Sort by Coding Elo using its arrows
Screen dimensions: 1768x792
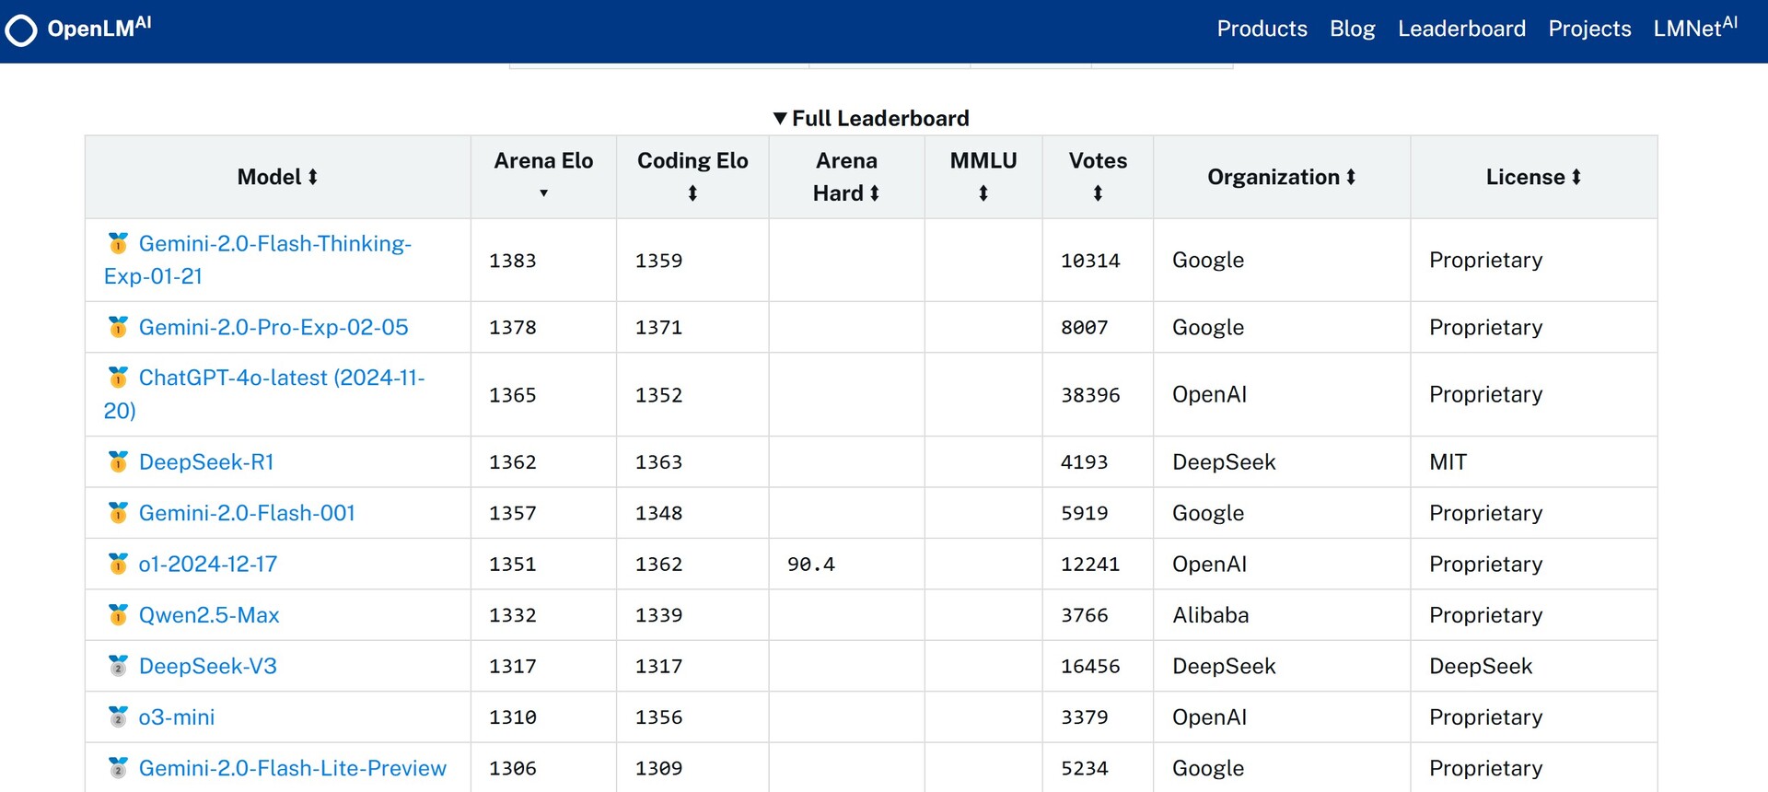(x=692, y=193)
